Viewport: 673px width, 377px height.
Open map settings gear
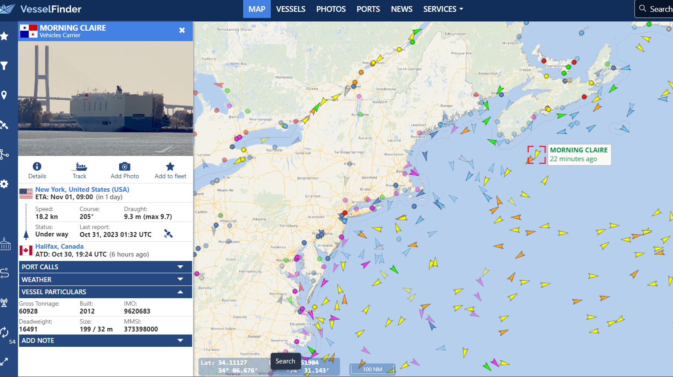tap(4, 184)
